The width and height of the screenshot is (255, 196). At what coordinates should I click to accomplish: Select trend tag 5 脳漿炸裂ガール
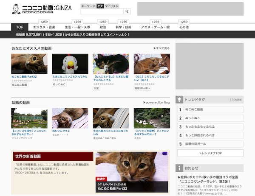point(210,144)
